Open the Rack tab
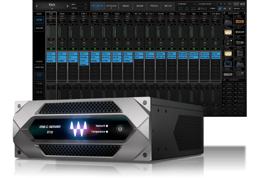Screen dimensions: 260x178 pyautogui.click(x=126, y=6)
